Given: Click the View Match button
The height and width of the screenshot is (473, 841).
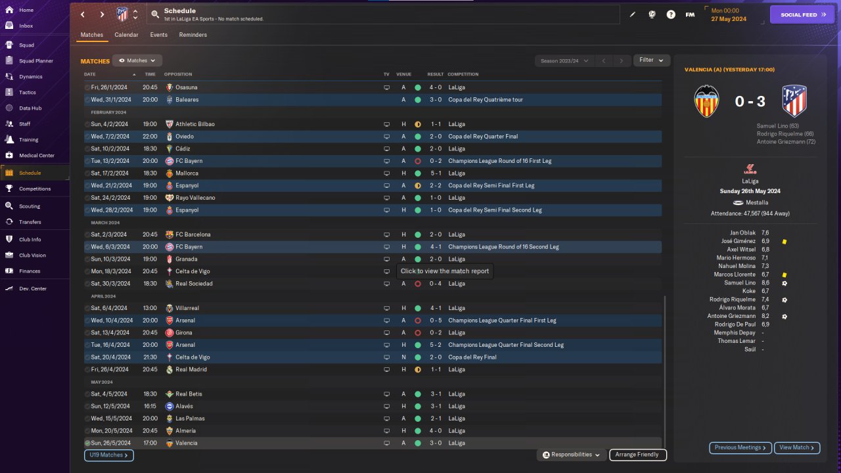Looking at the screenshot, I should pyautogui.click(x=797, y=448).
